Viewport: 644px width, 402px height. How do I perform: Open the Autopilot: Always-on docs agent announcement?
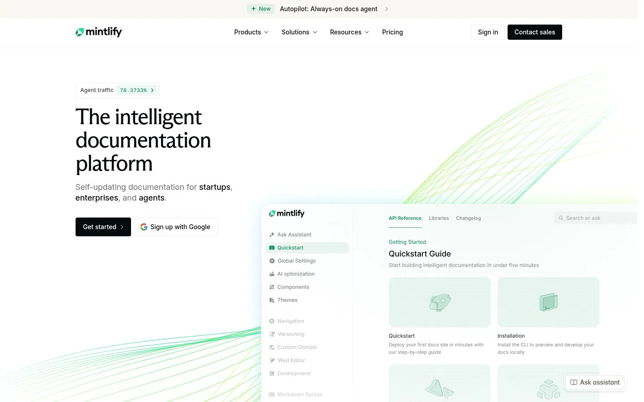pyautogui.click(x=329, y=9)
